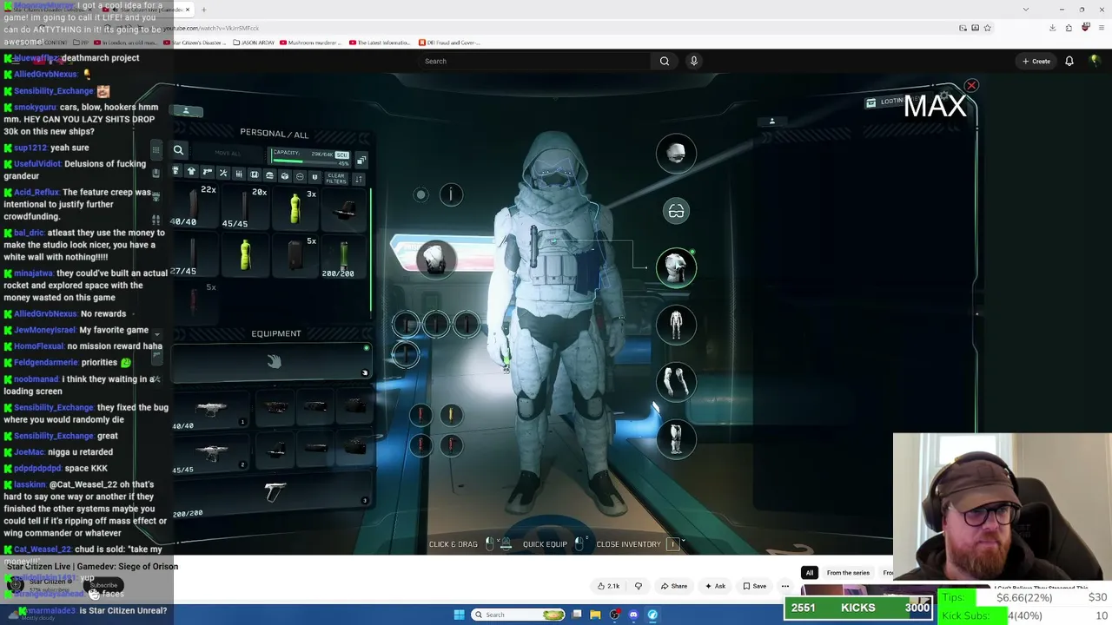Select the 5x black box item
The image size is (1112, 625).
[296, 257]
